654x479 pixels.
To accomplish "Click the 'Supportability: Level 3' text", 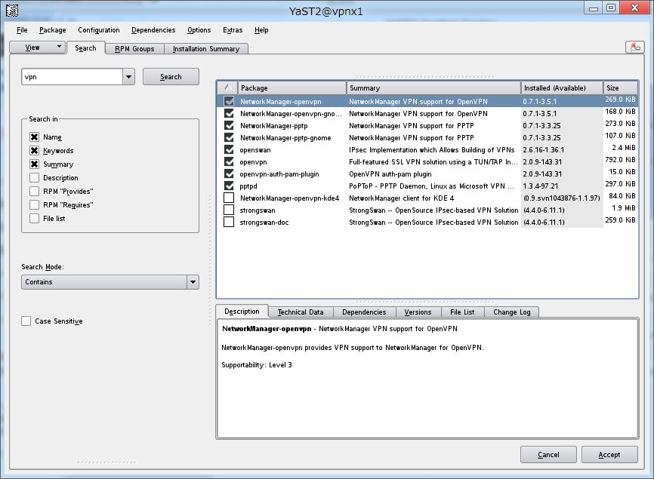I will click(x=257, y=365).
